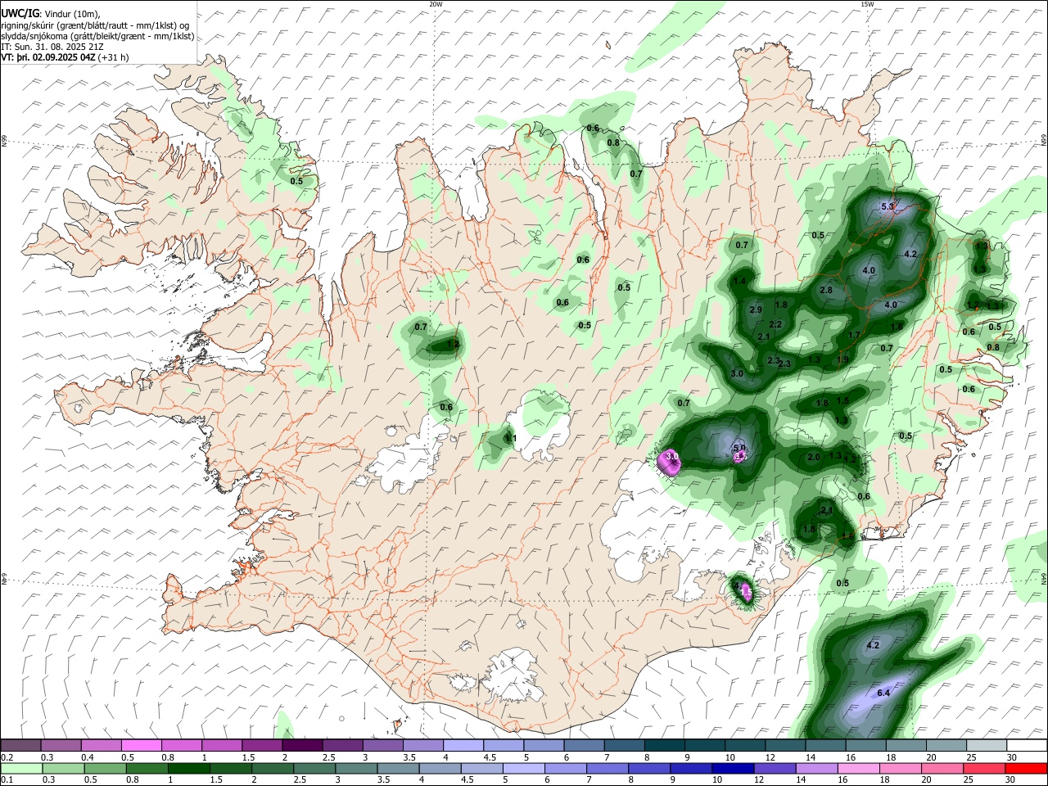
Task: Click the dark purple 2–2.5 swatch in top legend row
Action: tap(303, 746)
